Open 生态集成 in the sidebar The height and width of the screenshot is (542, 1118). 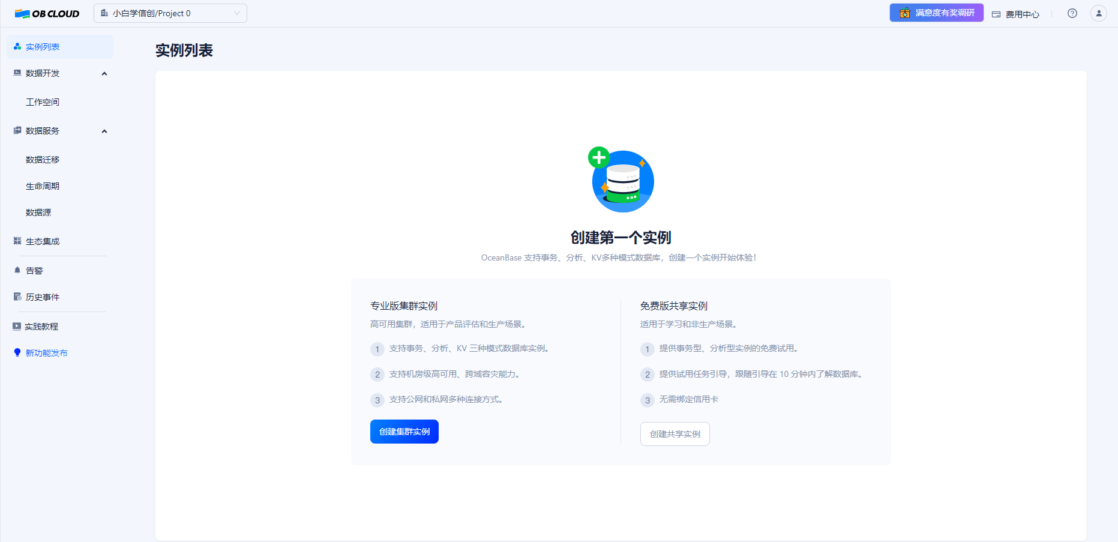(x=43, y=241)
